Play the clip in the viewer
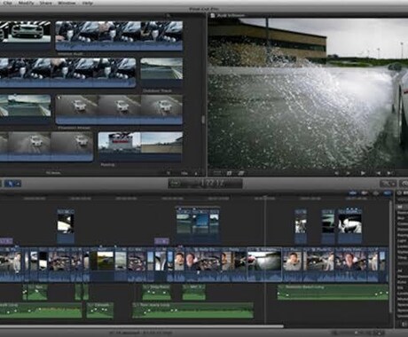The width and height of the screenshot is (408, 337). coord(363,173)
